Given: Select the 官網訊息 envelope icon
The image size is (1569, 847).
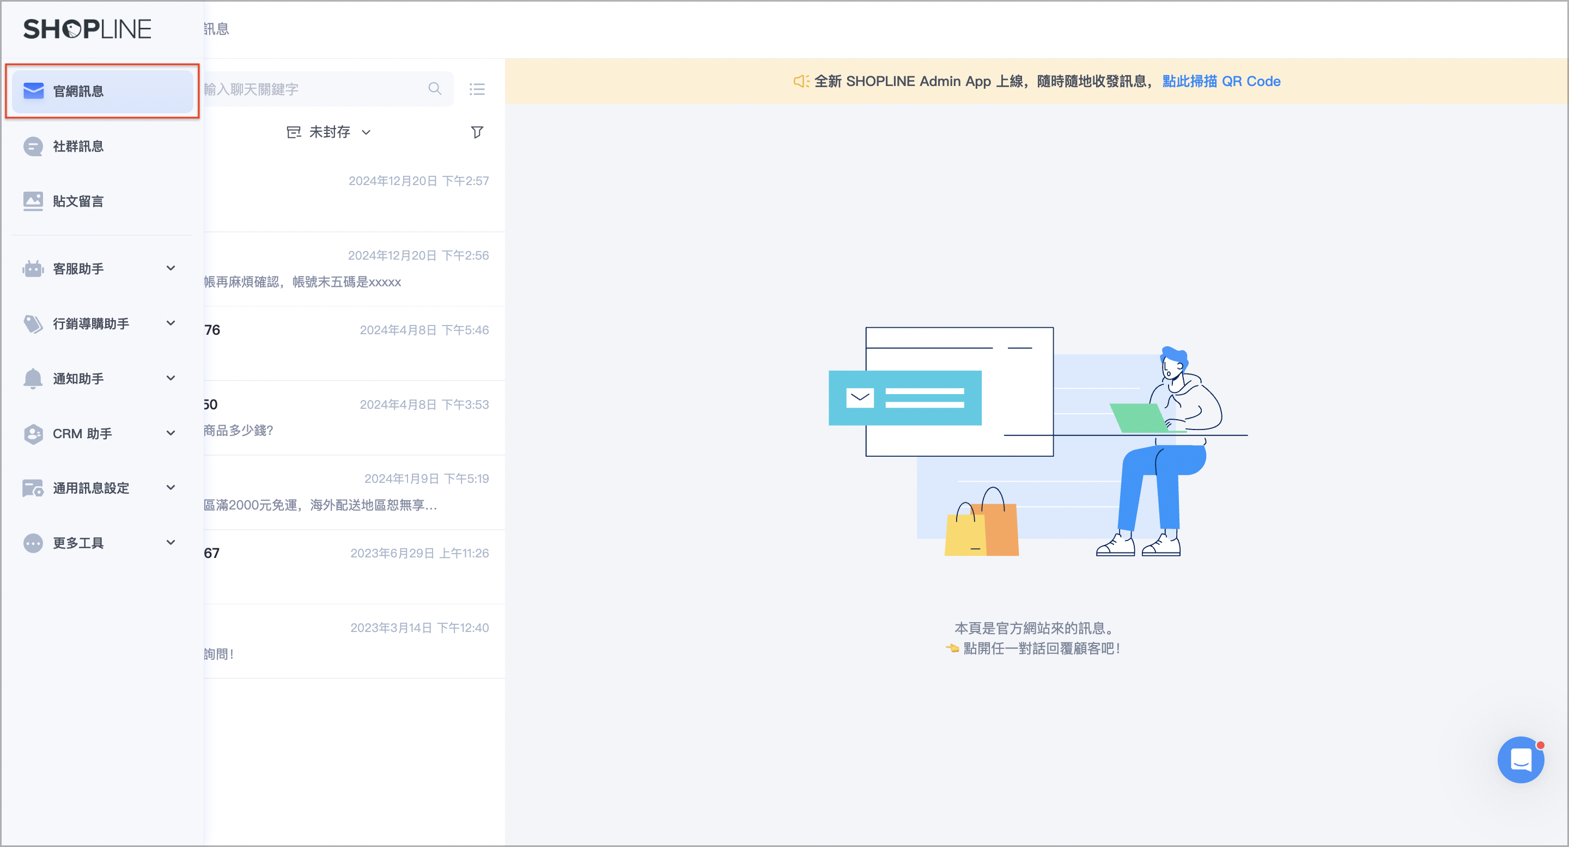Looking at the screenshot, I should [33, 91].
